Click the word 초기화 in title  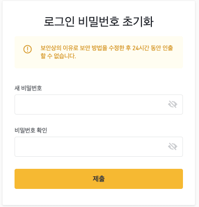(x=138, y=22)
